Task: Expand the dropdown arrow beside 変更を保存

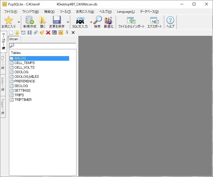Action: 68,22
